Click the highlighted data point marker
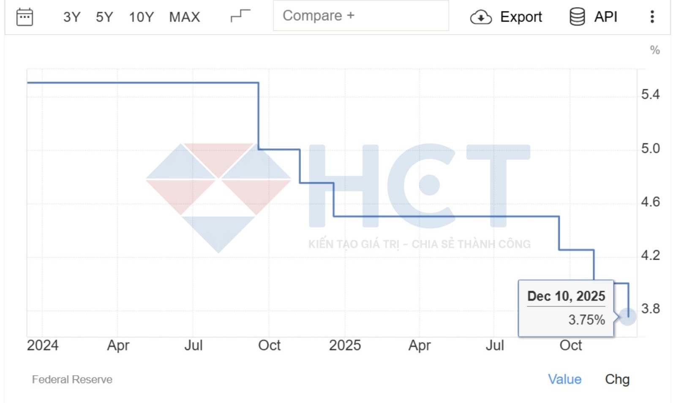 point(627,316)
